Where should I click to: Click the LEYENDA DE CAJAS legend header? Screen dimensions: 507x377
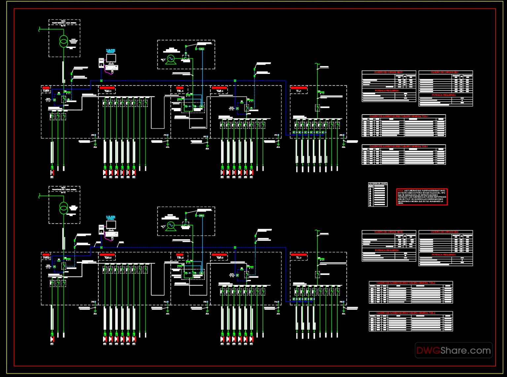(x=378, y=184)
